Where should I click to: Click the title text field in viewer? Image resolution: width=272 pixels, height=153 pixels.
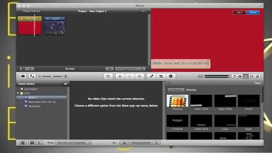pyautogui.click(x=181, y=63)
